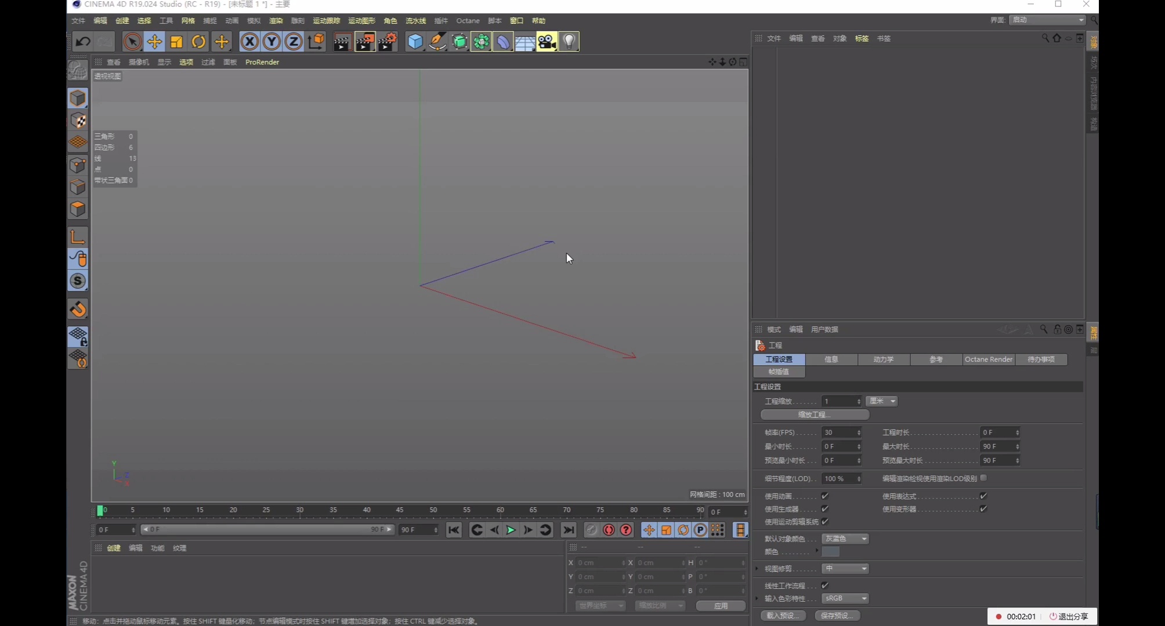Open the Octane menu
This screenshot has width=1165, height=626.
point(468,20)
